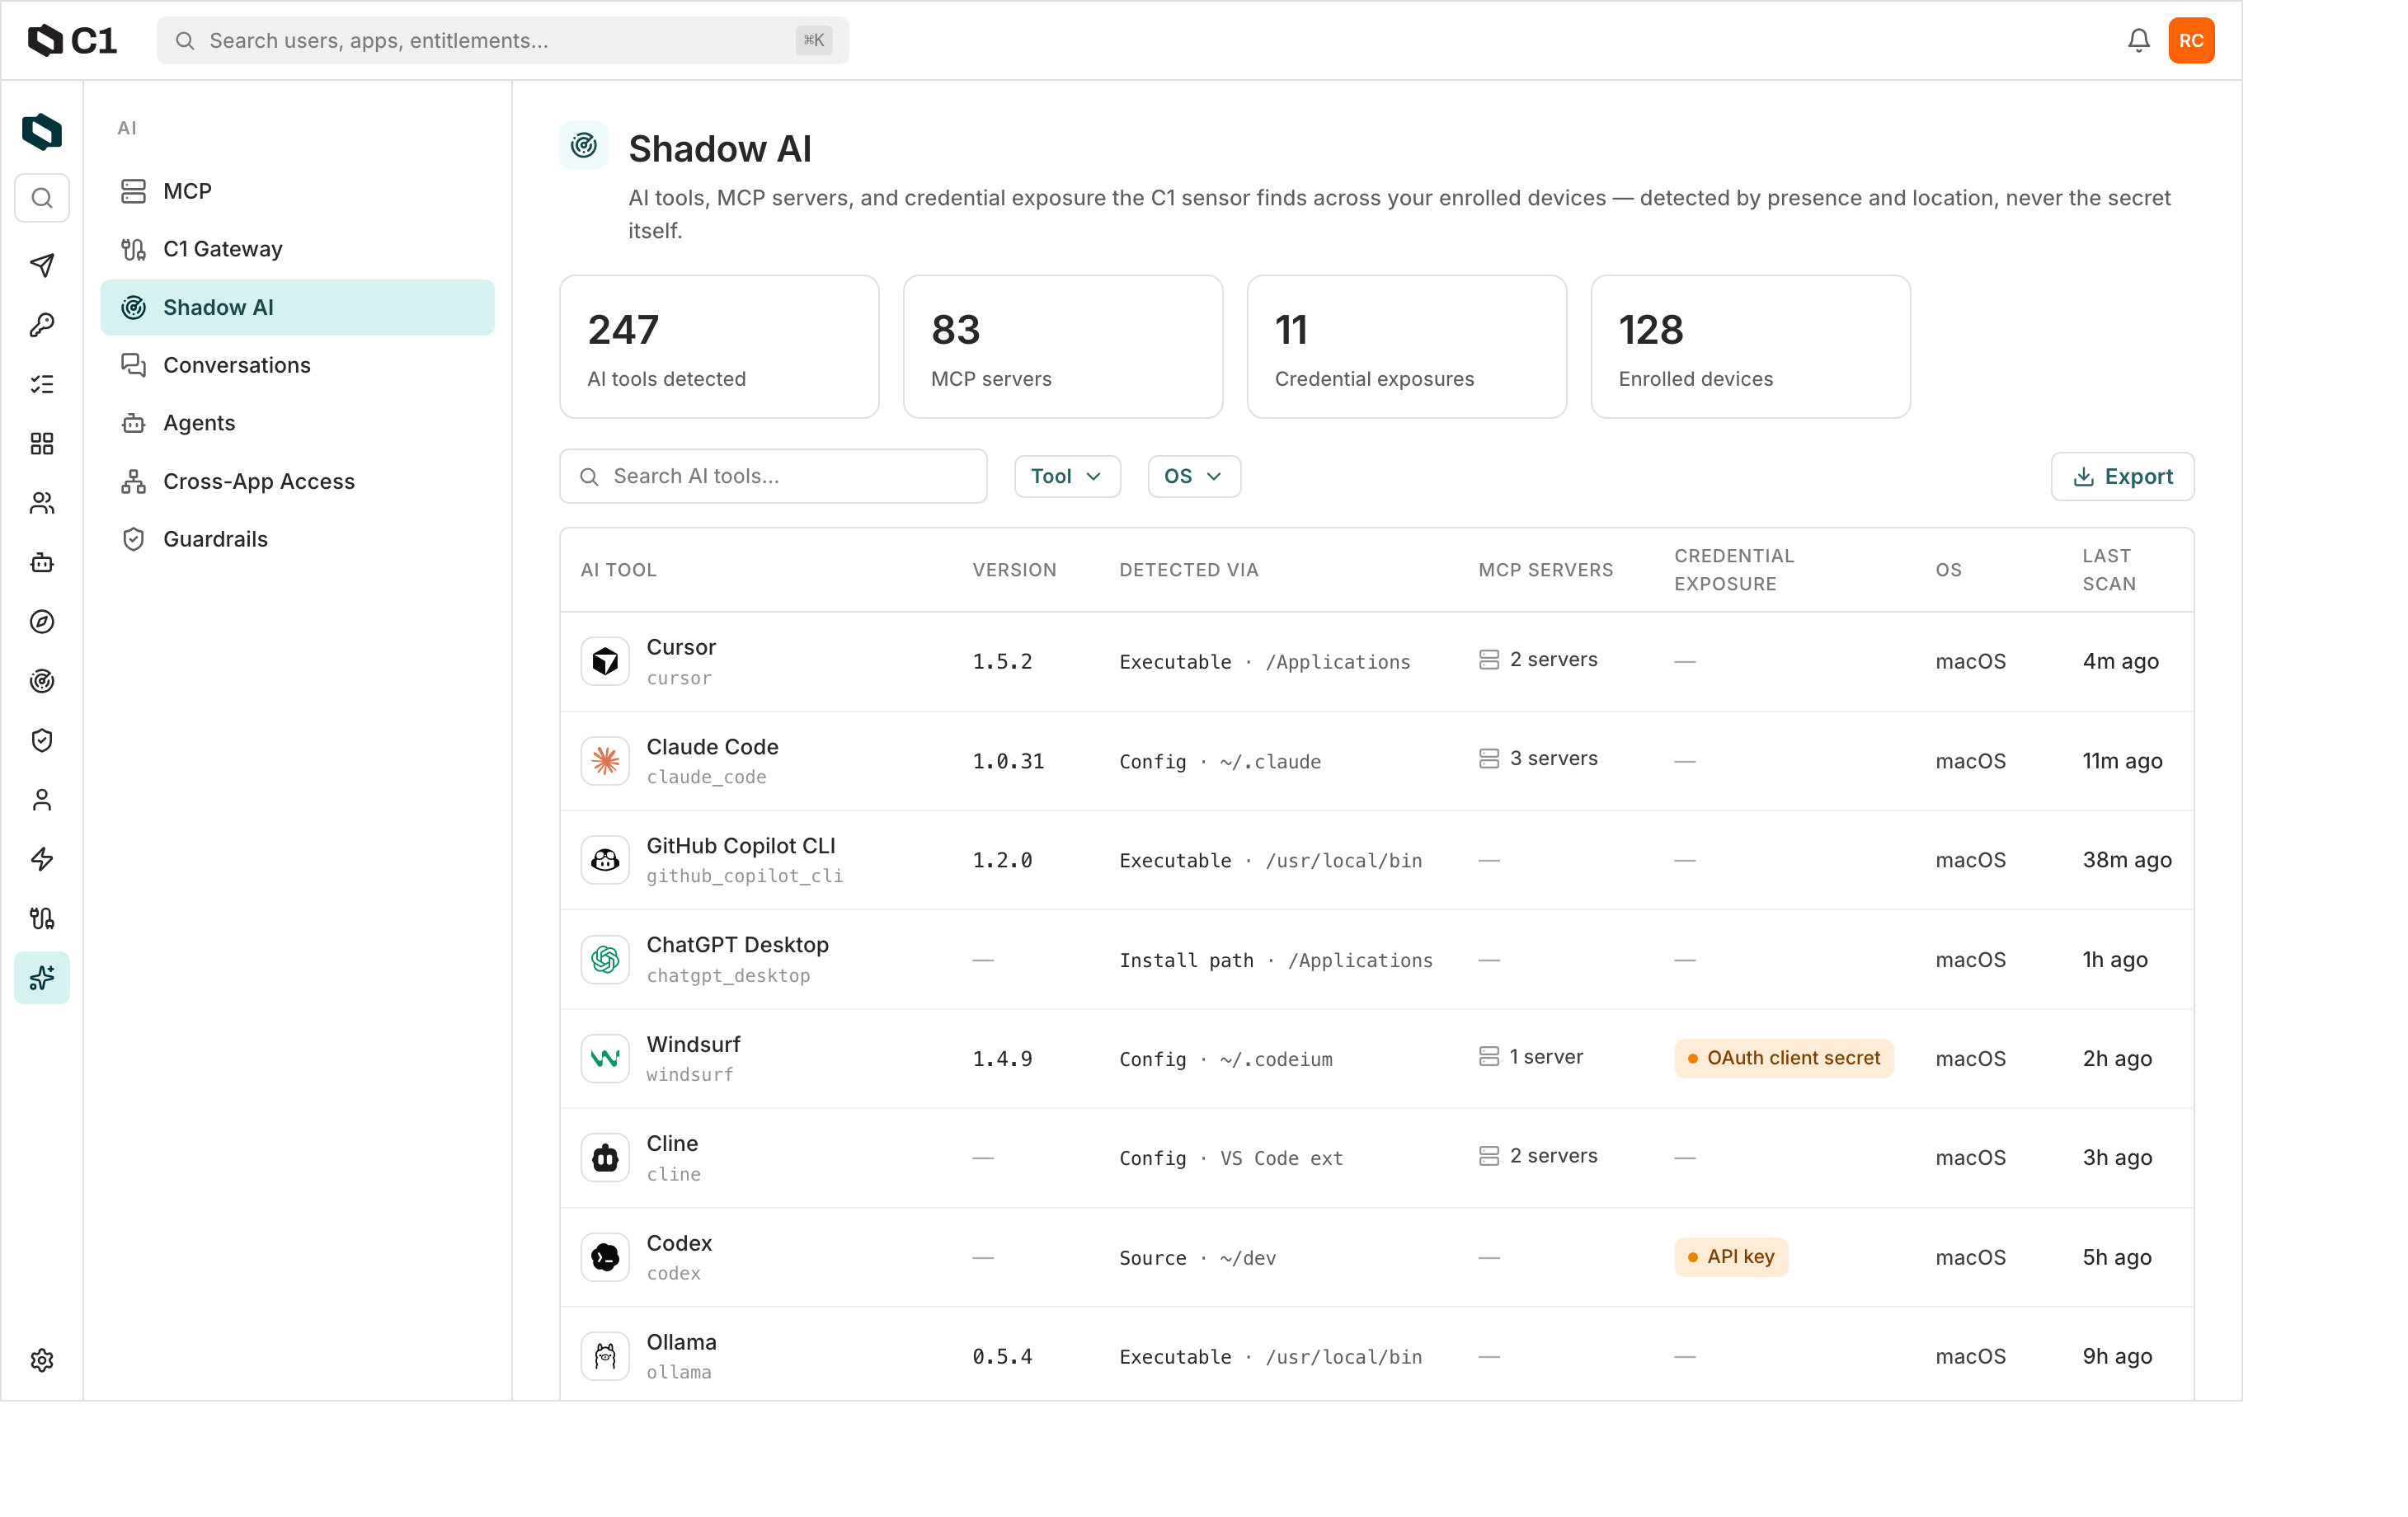Viewport: 2408px width, 1517px height.
Task: Open Cross-App Access in the menu
Action: [x=298, y=481]
